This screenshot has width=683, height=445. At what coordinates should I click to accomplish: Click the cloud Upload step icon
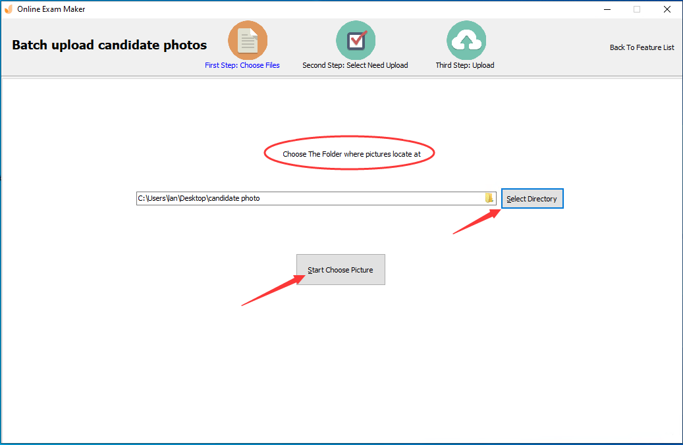[x=466, y=41]
